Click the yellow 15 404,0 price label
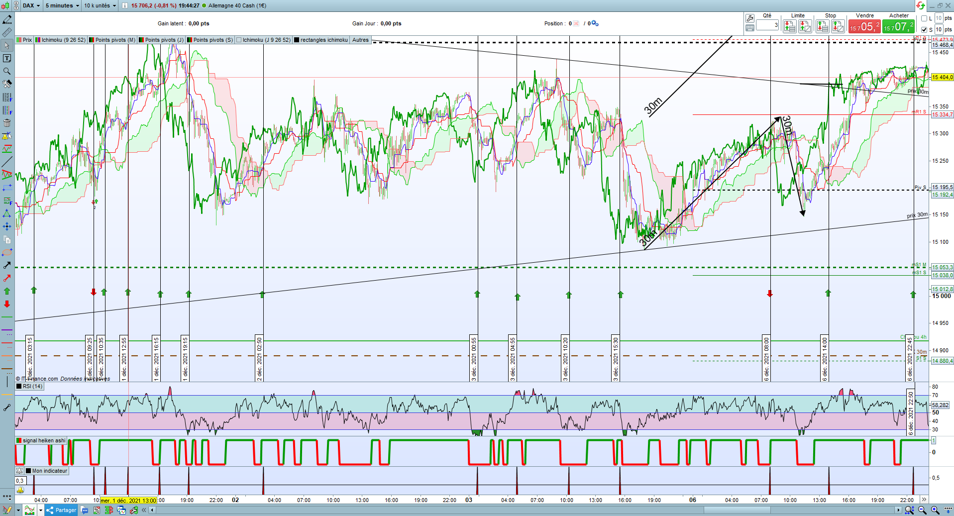Screen dimensions: 954x516 click(942, 77)
